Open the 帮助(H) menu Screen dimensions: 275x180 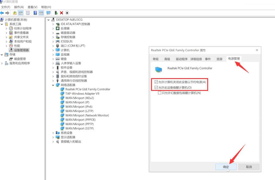click(x=46, y=7)
